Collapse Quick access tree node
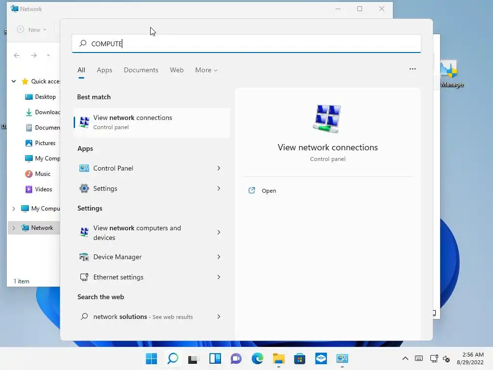The width and height of the screenshot is (493, 370). pyautogui.click(x=14, y=81)
